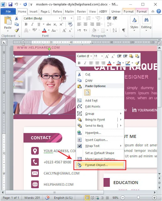Screen dimensions: 162x201
Task: Toggle Align Left in ribbon Paragraph group
Action: [x=79, y=24]
